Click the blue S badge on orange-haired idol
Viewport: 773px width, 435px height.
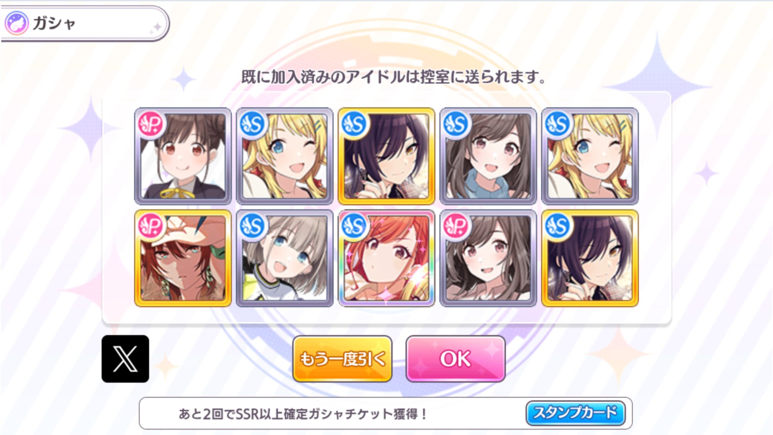click(x=354, y=226)
